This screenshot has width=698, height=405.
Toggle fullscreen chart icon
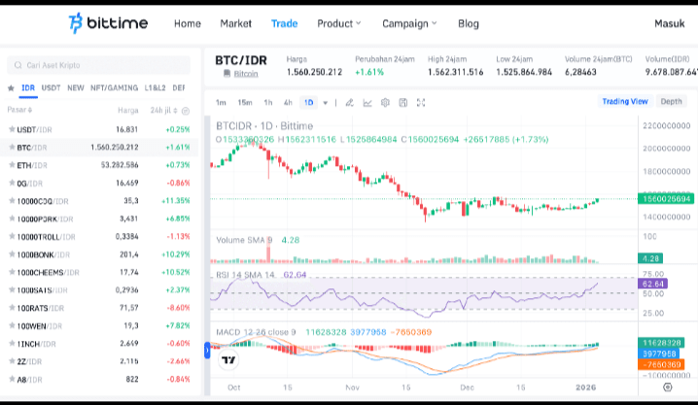point(421,103)
